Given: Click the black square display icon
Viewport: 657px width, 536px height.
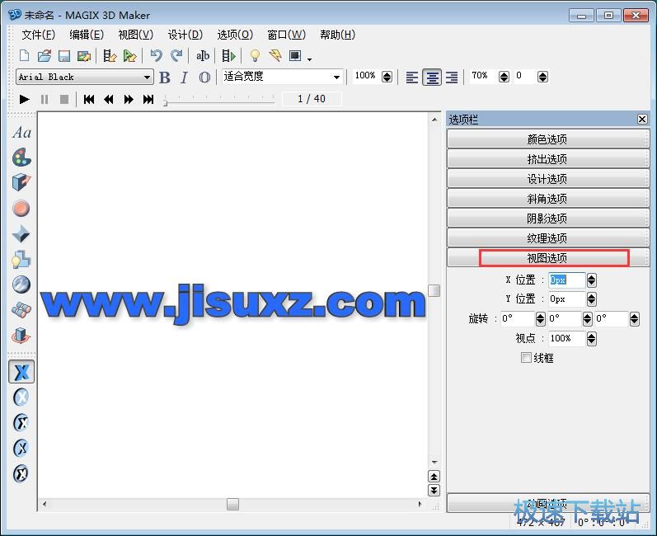Looking at the screenshot, I should pos(295,55).
